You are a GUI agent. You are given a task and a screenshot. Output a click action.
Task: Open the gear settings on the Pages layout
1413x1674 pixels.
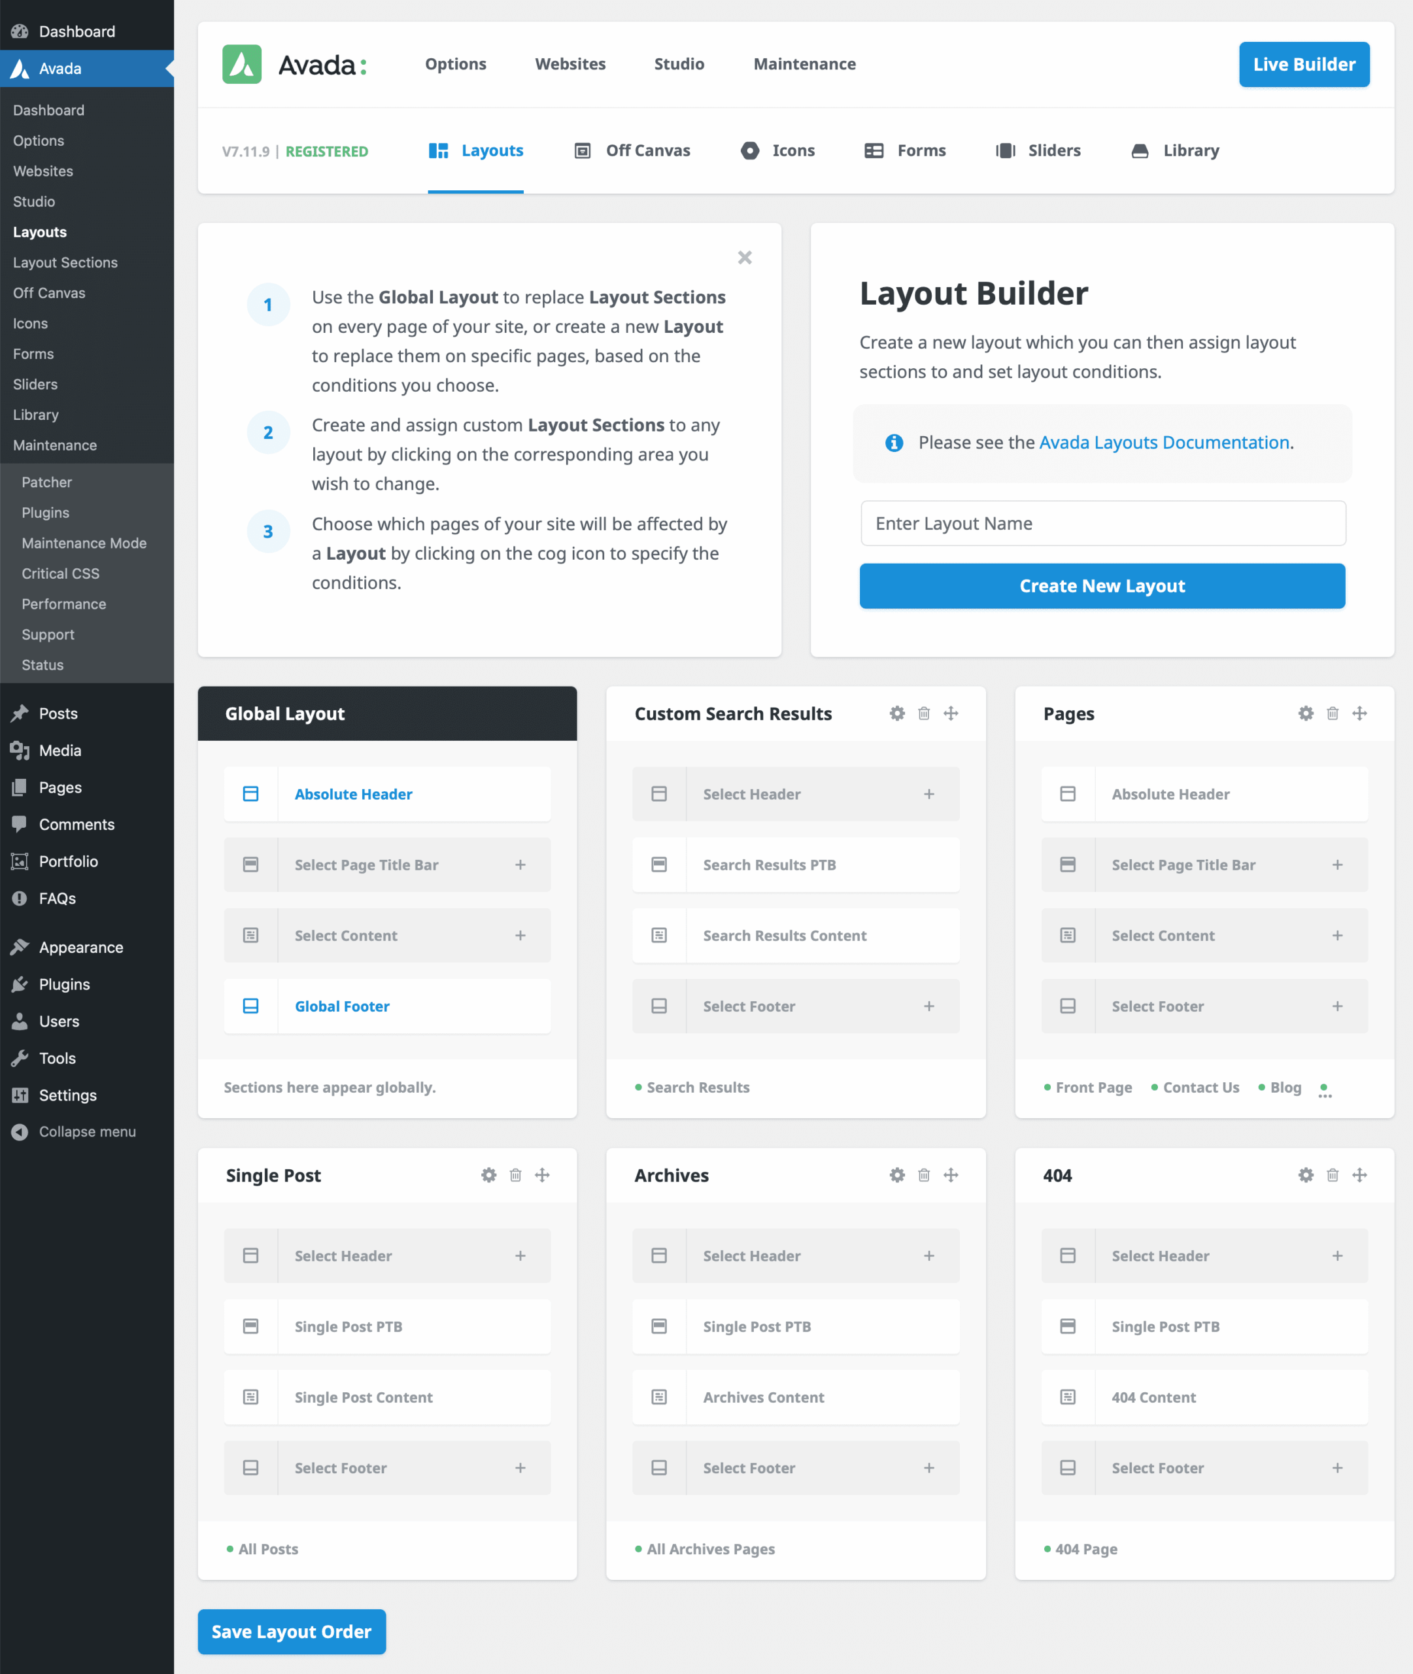tap(1305, 713)
